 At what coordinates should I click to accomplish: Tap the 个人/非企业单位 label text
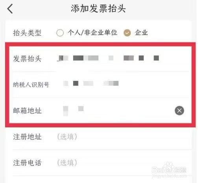click(93, 32)
